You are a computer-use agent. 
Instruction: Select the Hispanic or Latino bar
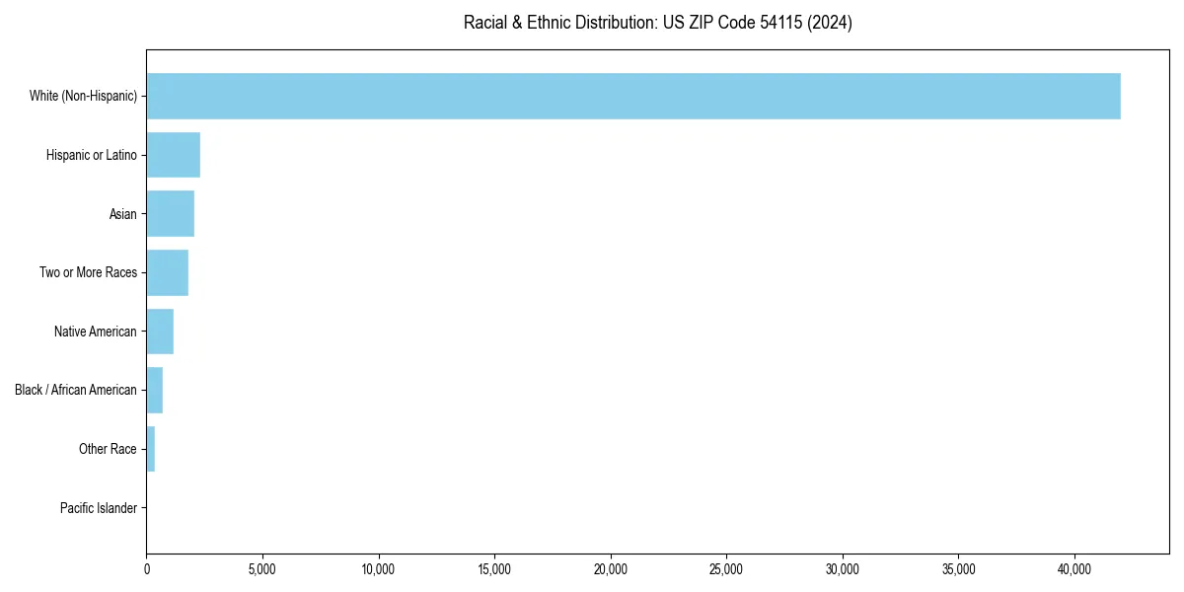(x=173, y=155)
